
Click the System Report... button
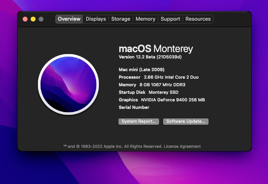tap(139, 122)
